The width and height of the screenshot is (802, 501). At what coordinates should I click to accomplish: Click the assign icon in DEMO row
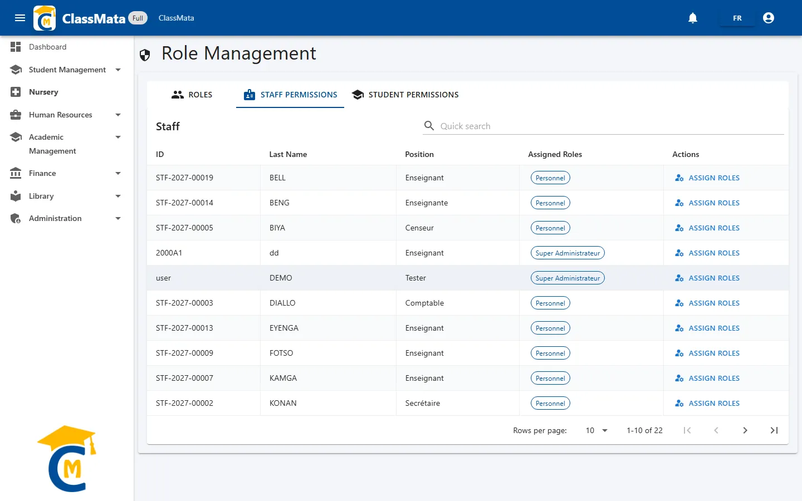679,278
